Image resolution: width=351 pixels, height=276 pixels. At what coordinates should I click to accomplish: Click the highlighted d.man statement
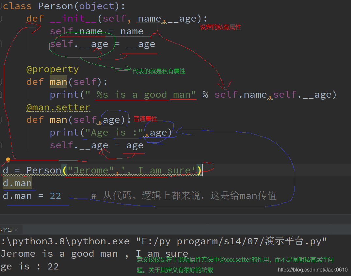coord(17,183)
